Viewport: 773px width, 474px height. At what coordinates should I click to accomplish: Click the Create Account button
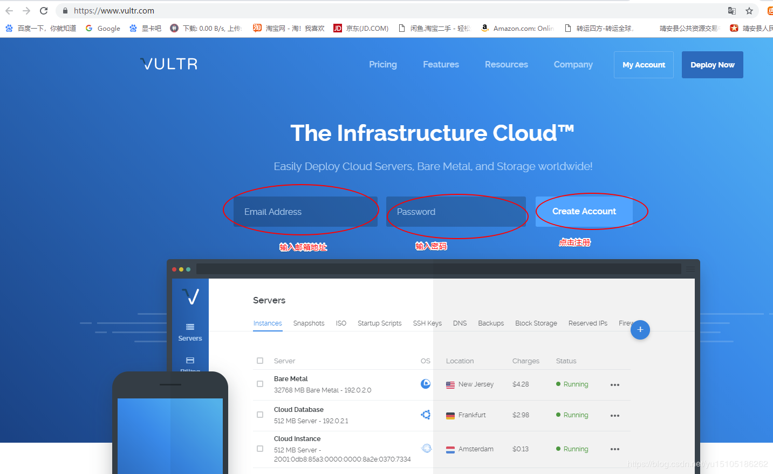point(584,212)
